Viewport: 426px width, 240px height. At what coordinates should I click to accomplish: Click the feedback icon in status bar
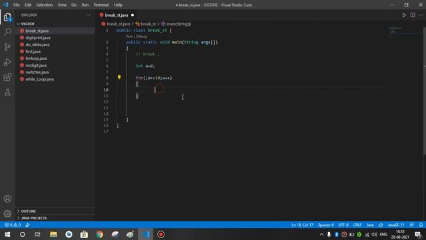[412, 225]
